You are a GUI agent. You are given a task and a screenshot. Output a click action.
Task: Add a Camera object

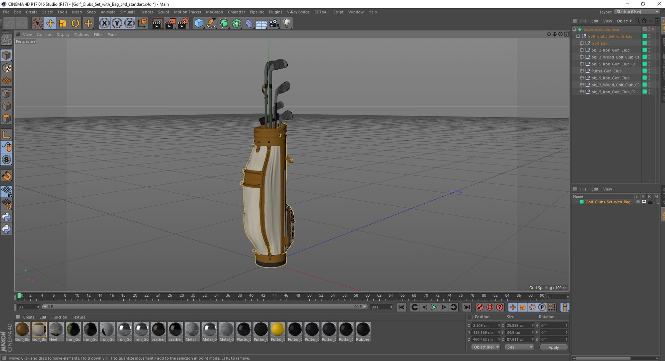(x=274, y=23)
